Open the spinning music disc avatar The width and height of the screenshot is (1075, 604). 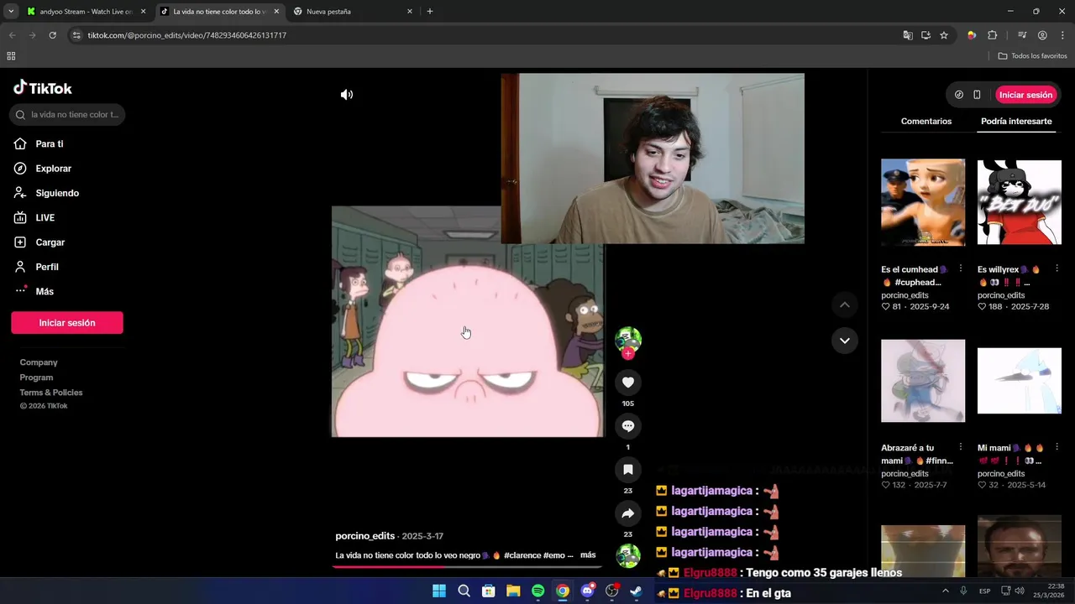click(x=628, y=556)
